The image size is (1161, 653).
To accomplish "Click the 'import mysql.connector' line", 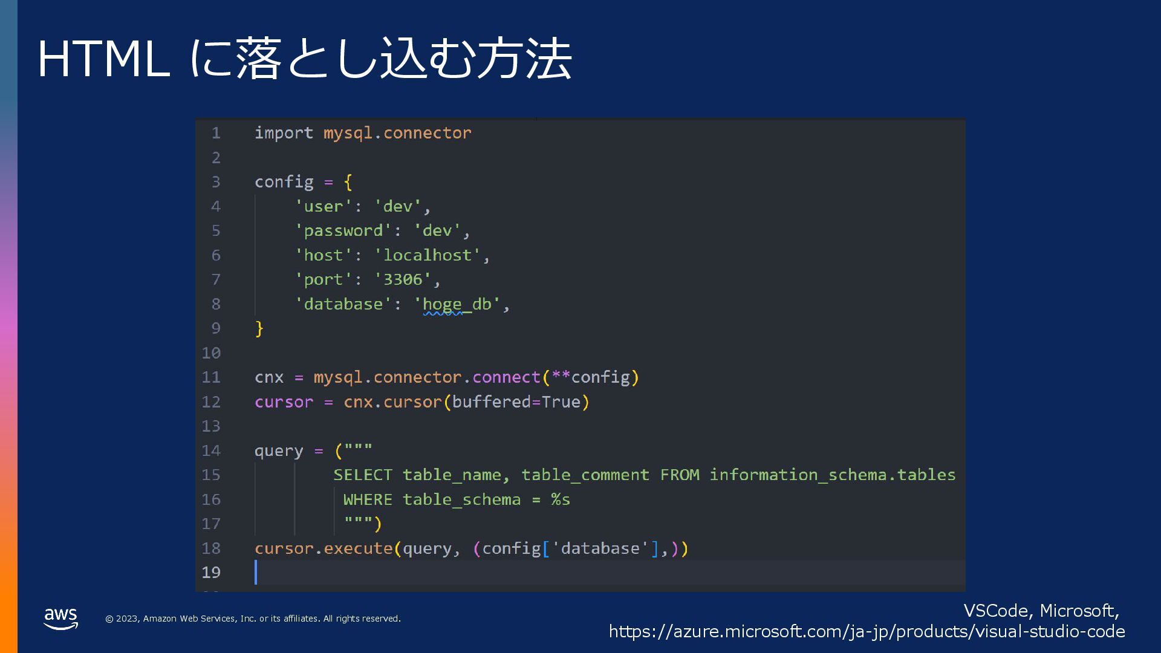I will click(362, 133).
